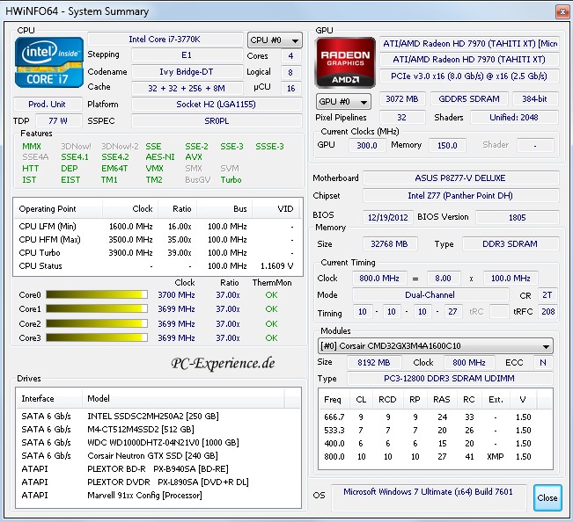The image size is (573, 522).
Task: Click the Microsoft Windows 7 Ultimate OS field
Action: tap(429, 497)
